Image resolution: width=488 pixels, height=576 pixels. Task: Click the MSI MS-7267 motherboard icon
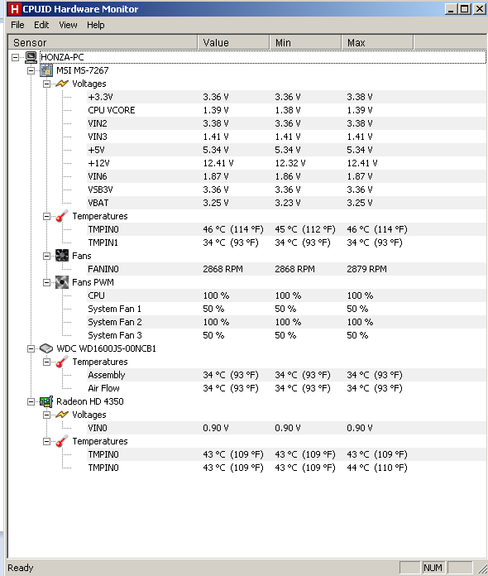tap(46, 70)
